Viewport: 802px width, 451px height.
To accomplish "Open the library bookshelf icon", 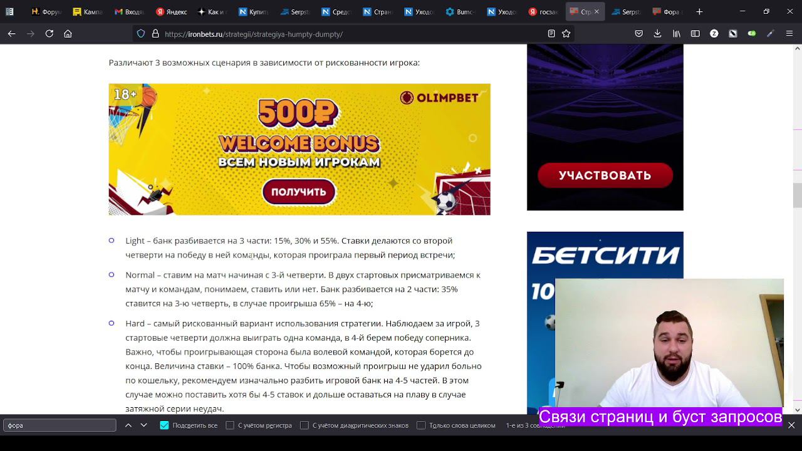I will pos(677,34).
